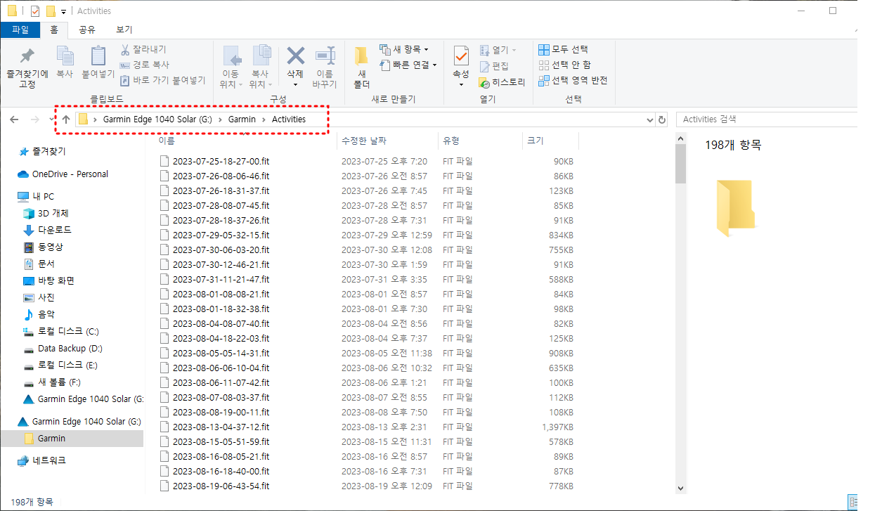Select 로컬 디스크 (E:) drive
The width and height of the screenshot is (882, 511).
coord(60,365)
